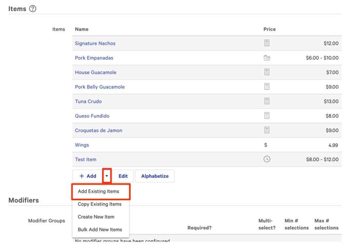Click the dollar sign icon for Wings
Image resolution: width=346 pixels, height=247 pixels.
click(x=265, y=145)
